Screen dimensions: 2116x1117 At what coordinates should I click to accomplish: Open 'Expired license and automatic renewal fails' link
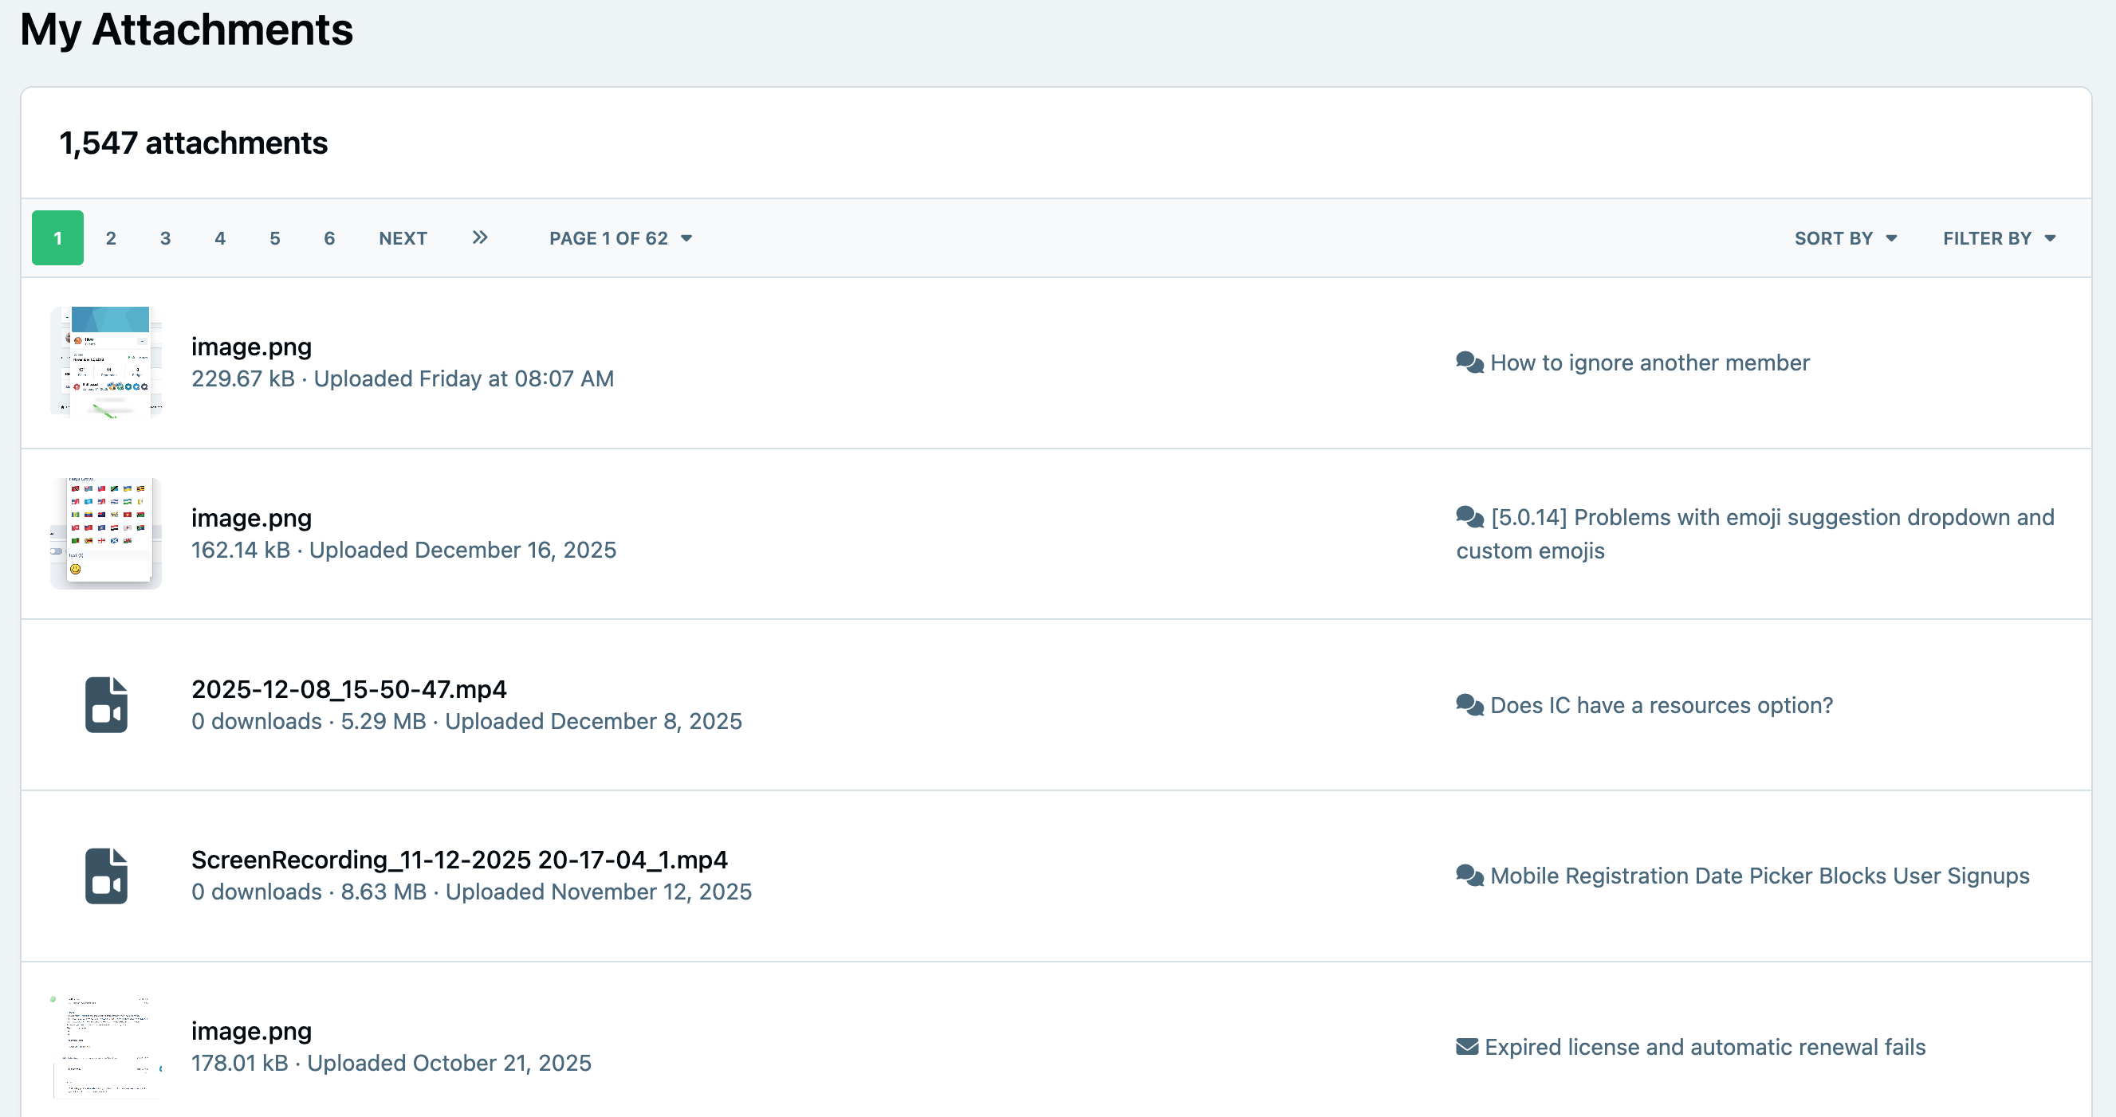pos(1705,1047)
